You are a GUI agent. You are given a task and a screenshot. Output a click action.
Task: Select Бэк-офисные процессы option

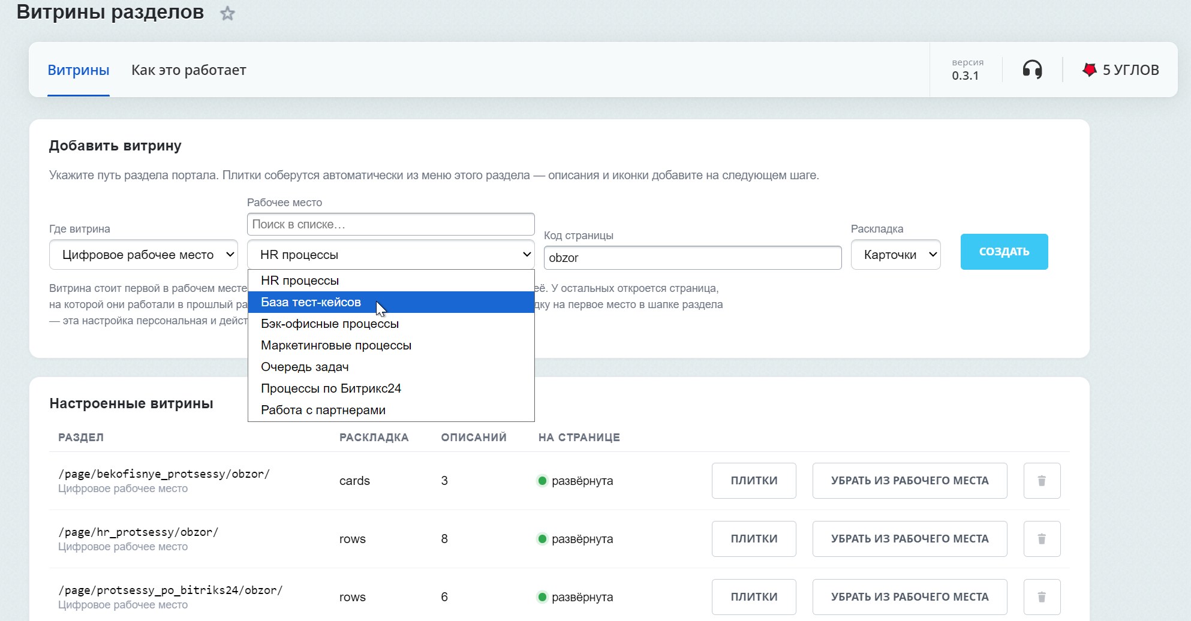[x=391, y=324]
